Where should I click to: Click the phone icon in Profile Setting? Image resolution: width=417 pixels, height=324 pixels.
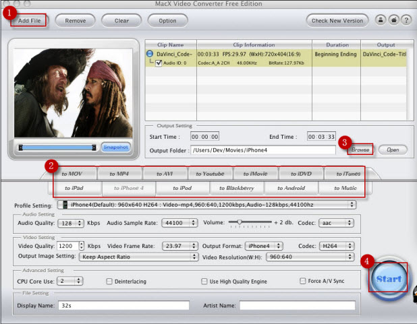click(x=65, y=205)
